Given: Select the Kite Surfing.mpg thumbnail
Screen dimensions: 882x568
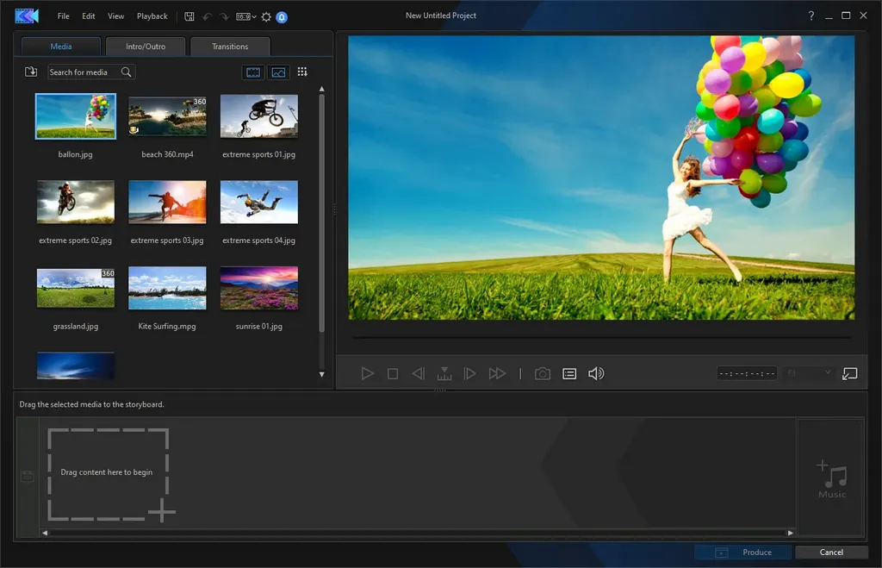Looking at the screenshot, I should 167,288.
